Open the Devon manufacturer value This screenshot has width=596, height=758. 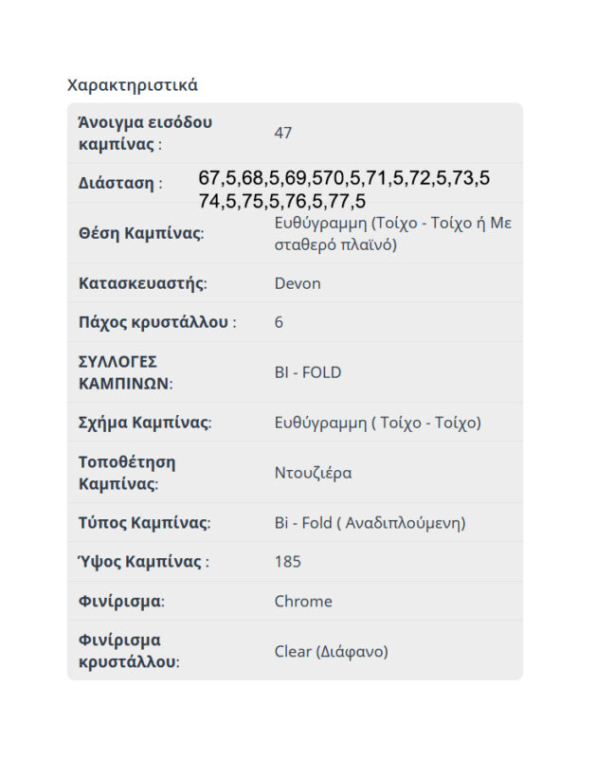298,283
